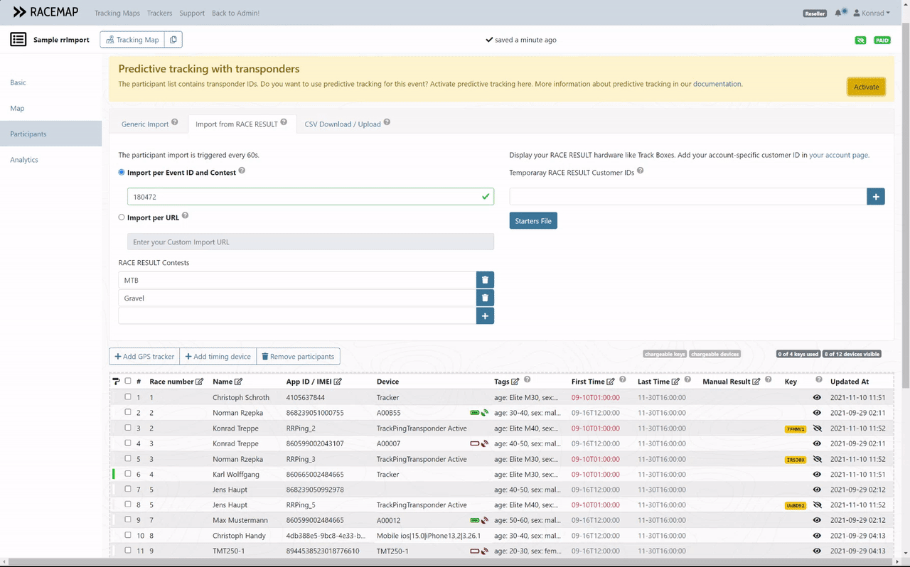Open the column filter icon in table header

117,382
